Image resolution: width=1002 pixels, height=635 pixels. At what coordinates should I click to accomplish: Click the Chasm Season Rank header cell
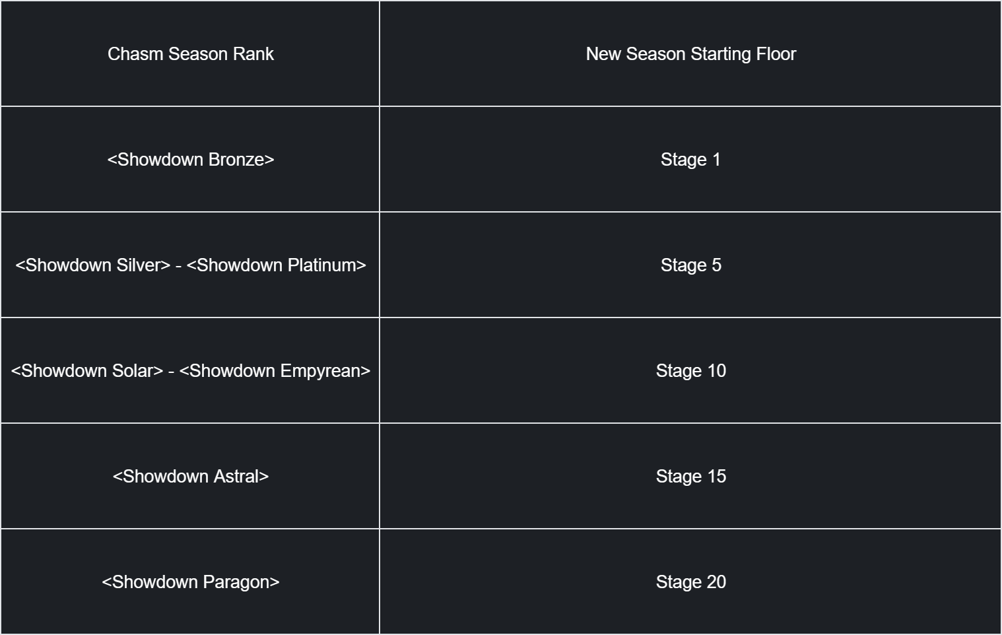click(190, 53)
